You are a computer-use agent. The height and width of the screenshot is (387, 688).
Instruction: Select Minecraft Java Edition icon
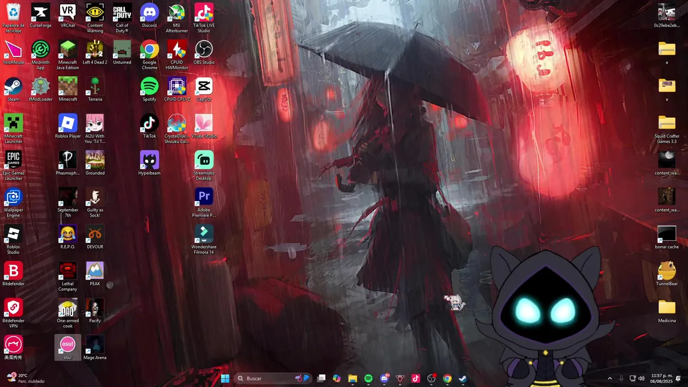pyautogui.click(x=68, y=55)
